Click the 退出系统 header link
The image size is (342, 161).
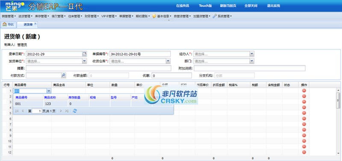(274, 6)
